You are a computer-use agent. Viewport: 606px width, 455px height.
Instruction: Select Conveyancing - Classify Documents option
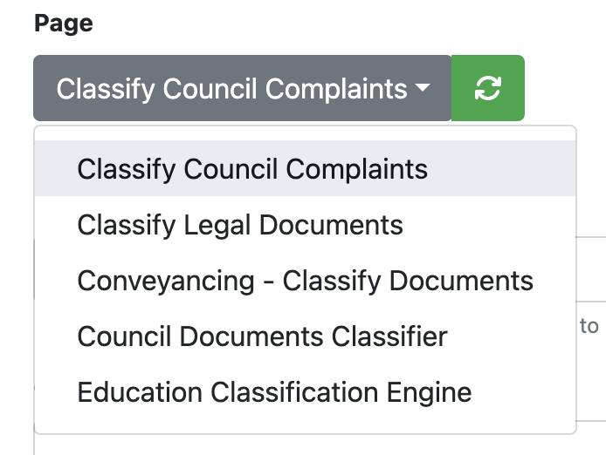(x=305, y=281)
